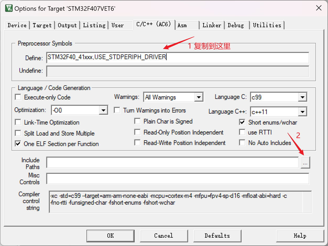Open the Output tab
Screen dimensions: 328x246
click(67, 25)
